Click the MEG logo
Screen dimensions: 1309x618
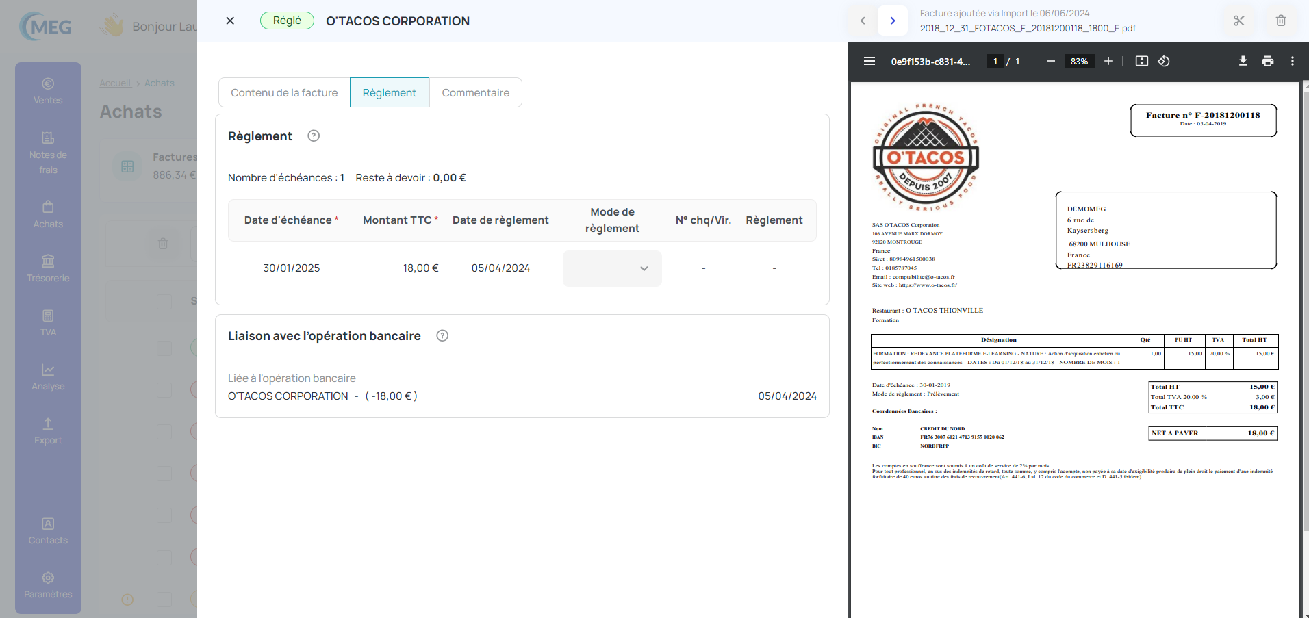[46, 27]
